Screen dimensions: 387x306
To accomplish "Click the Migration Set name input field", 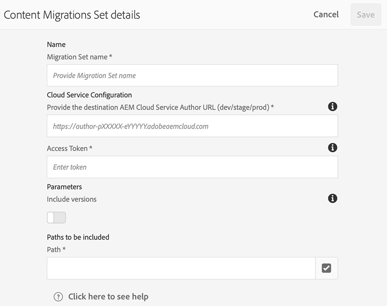I will point(192,75).
